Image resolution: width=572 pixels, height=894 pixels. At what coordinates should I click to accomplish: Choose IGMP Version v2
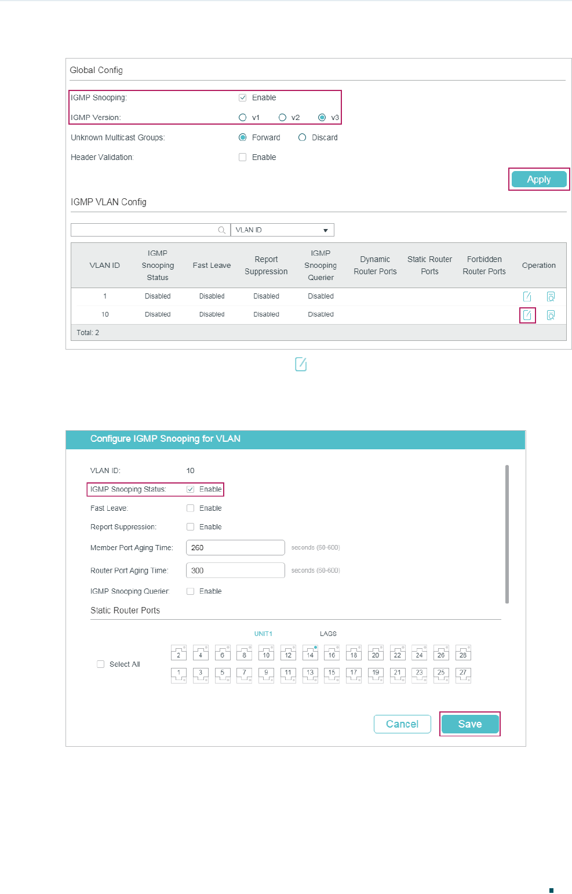tap(282, 118)
